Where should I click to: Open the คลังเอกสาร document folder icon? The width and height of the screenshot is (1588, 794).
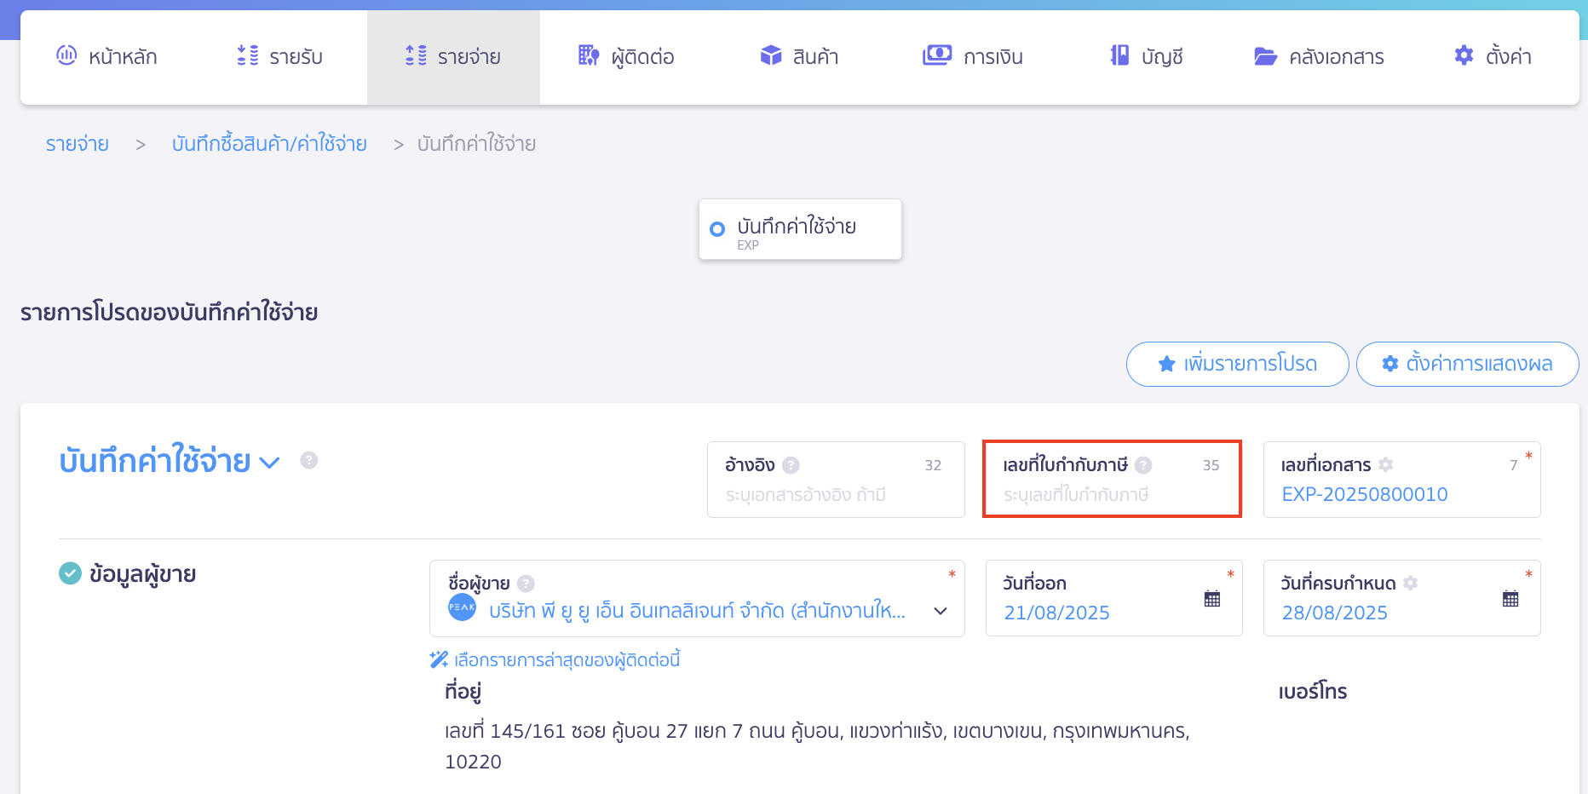pyautogui.click(x=1263, y=55)
